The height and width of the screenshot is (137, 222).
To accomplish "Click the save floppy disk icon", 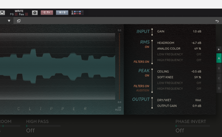I will [2, 13].
